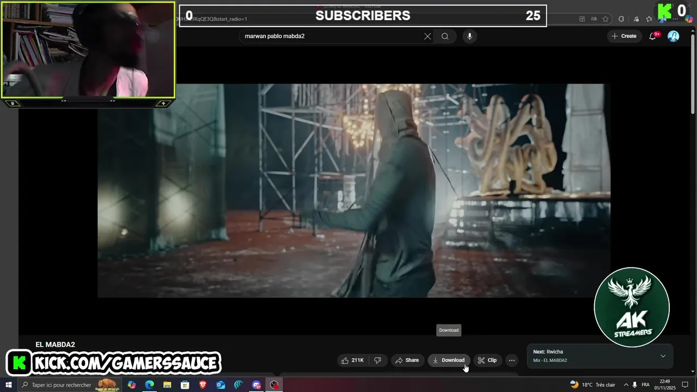Screen dimensions: 697x392
Task: Open weather widget 18°C Très clair
Action: (x=592, y=385)
